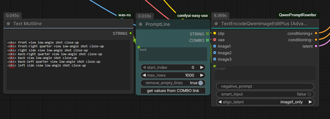
Task: Click the image1 input slot
Action: (215, 46)
